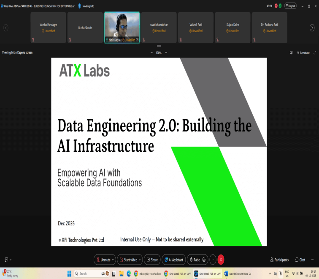The width and height of the screenshot is (319, 279).
Task: Open audio options arrow beside Unmute
Action: coord(113,260)
